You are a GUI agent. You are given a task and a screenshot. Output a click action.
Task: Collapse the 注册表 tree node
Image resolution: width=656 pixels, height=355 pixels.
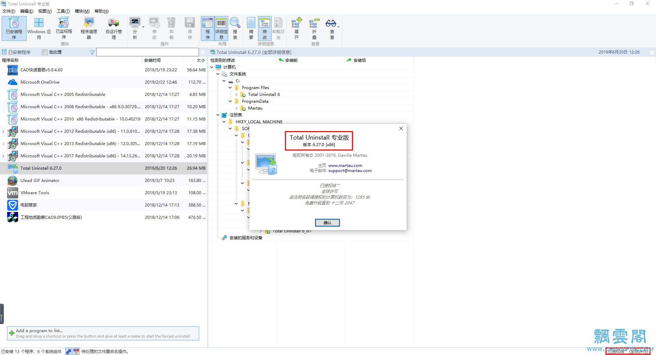coord(218,115)
